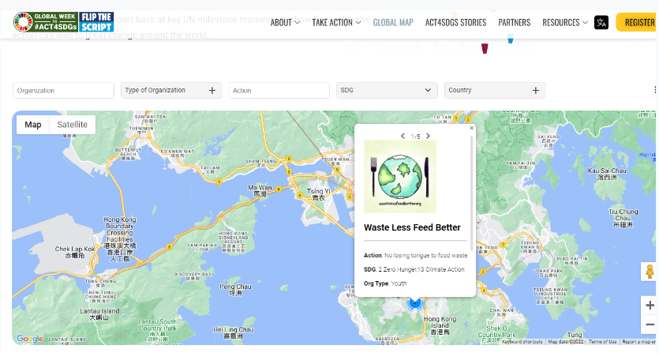Click the Discovery Bay map label
The image size is (659, 353).
tap(193, 276)
